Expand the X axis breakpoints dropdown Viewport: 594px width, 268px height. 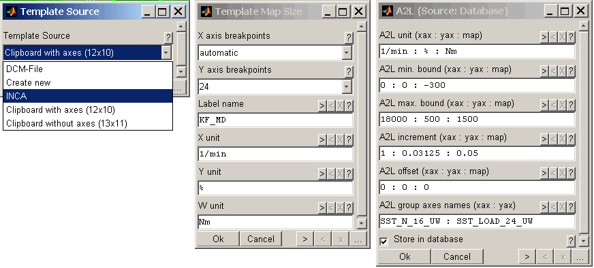[347, 53]
